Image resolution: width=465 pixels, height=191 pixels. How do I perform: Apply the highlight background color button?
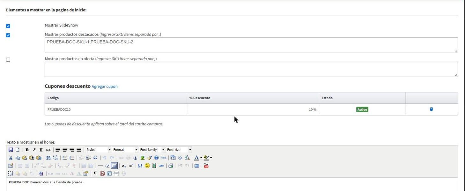pyautogui.click(x=207, y=158)
